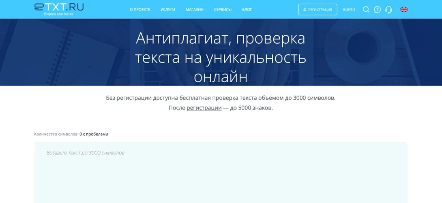The height and width of the screenshot is (203, 442).
Task: Click the Количество символов counter label
Action: [56, 134]
